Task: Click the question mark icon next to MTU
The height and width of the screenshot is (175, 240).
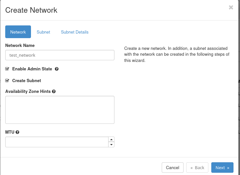Action: coord(17,132)
